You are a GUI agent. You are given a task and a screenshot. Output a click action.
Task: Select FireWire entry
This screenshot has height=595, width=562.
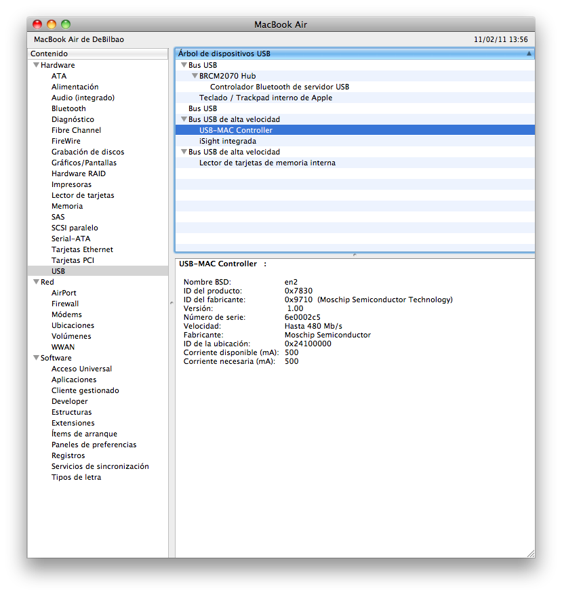point(66,141)
